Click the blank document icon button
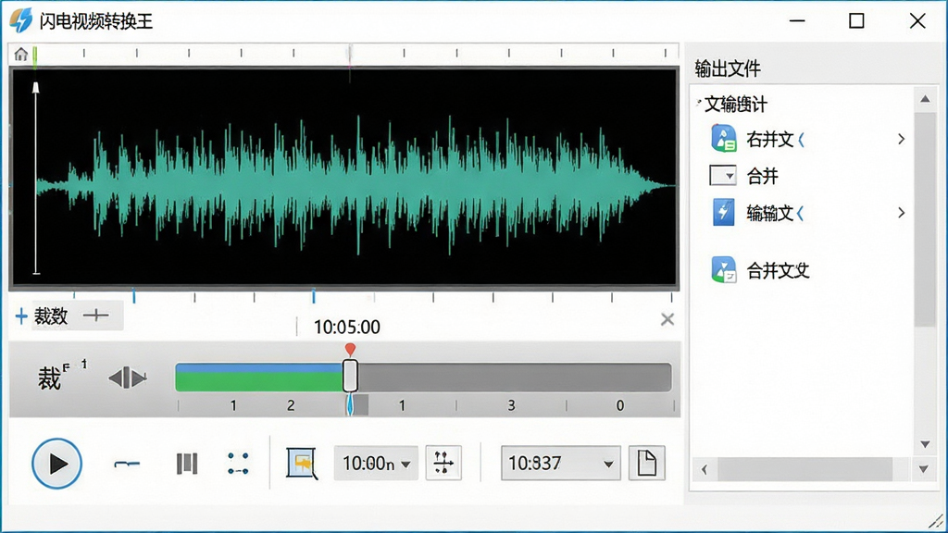Screen dimensions: 948x533 647,463
